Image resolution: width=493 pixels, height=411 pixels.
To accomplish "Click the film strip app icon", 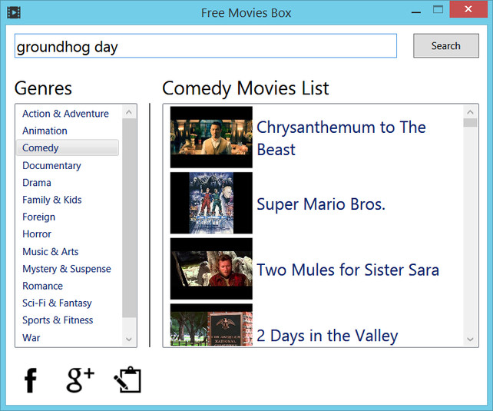I will click(x=14, y=12).
